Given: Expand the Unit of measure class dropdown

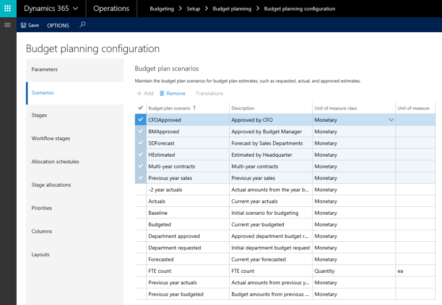Looking at the screenshot, I should 391,120.
